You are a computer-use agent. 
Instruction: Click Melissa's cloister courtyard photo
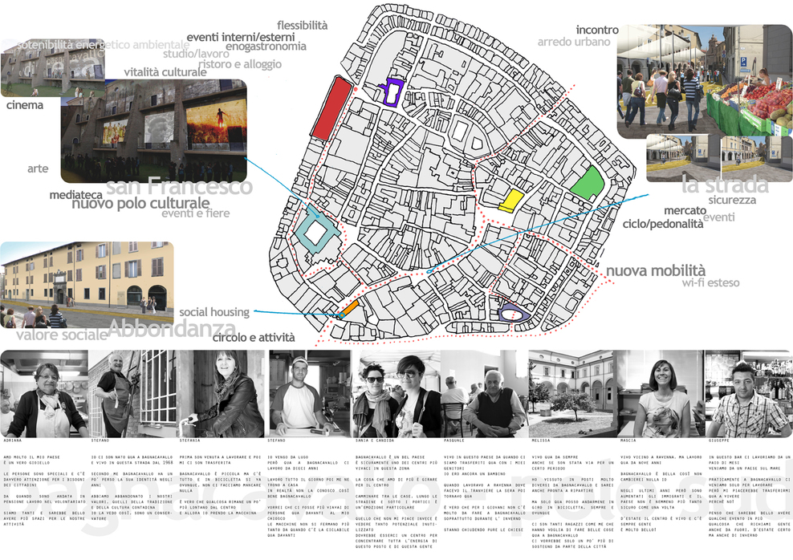572,394
